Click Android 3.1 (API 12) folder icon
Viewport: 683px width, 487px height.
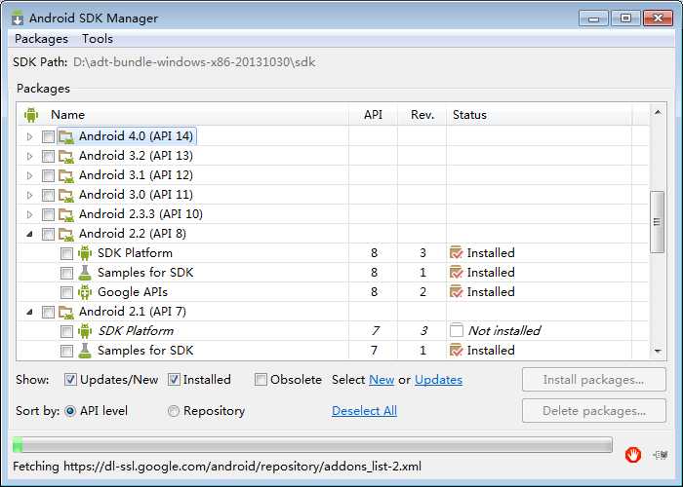coord(66,176)
